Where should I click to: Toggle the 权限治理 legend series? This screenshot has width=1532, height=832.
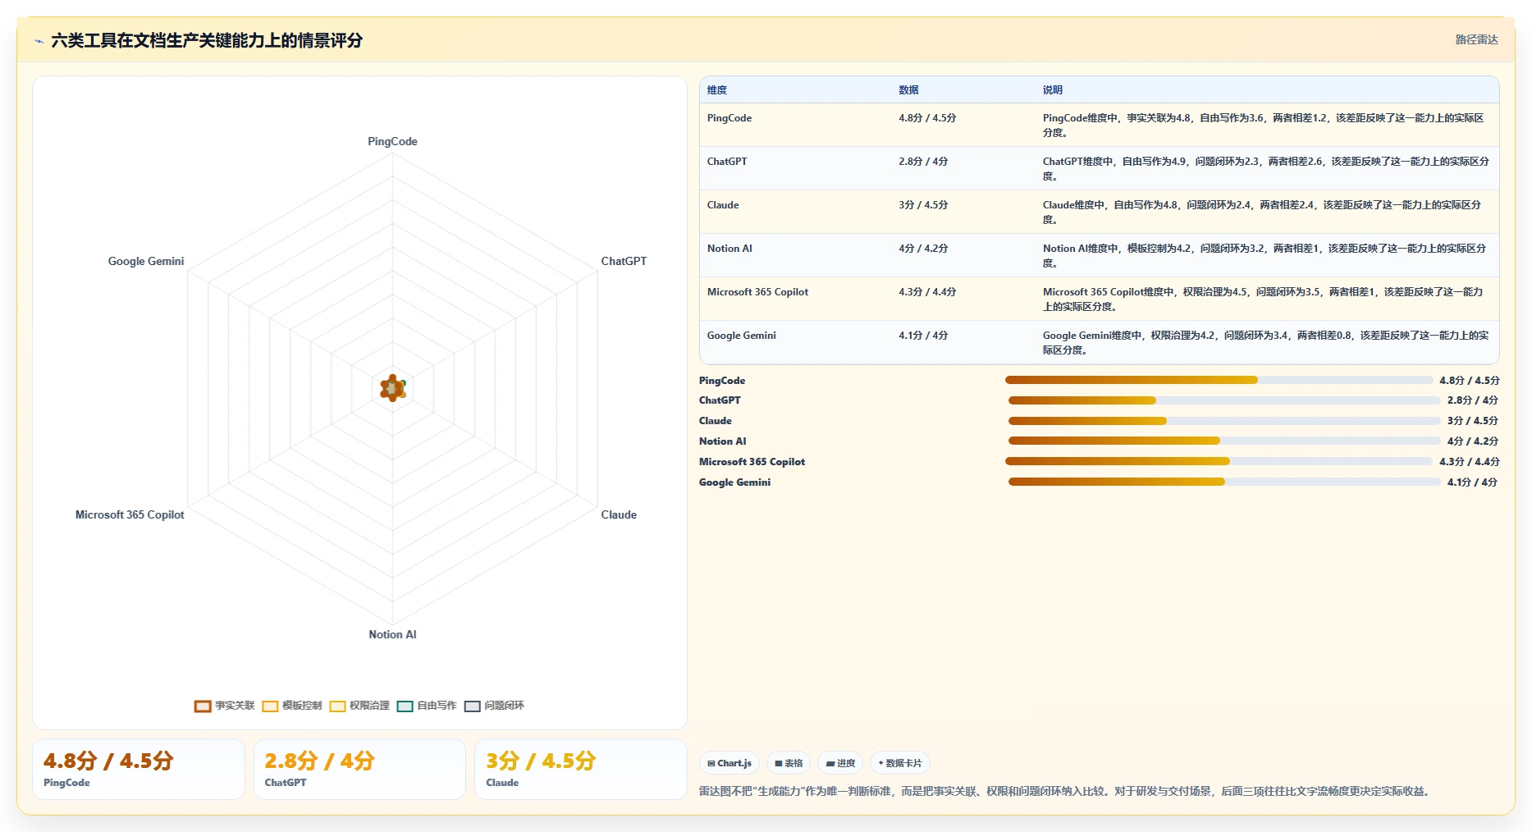click(359, 706)
